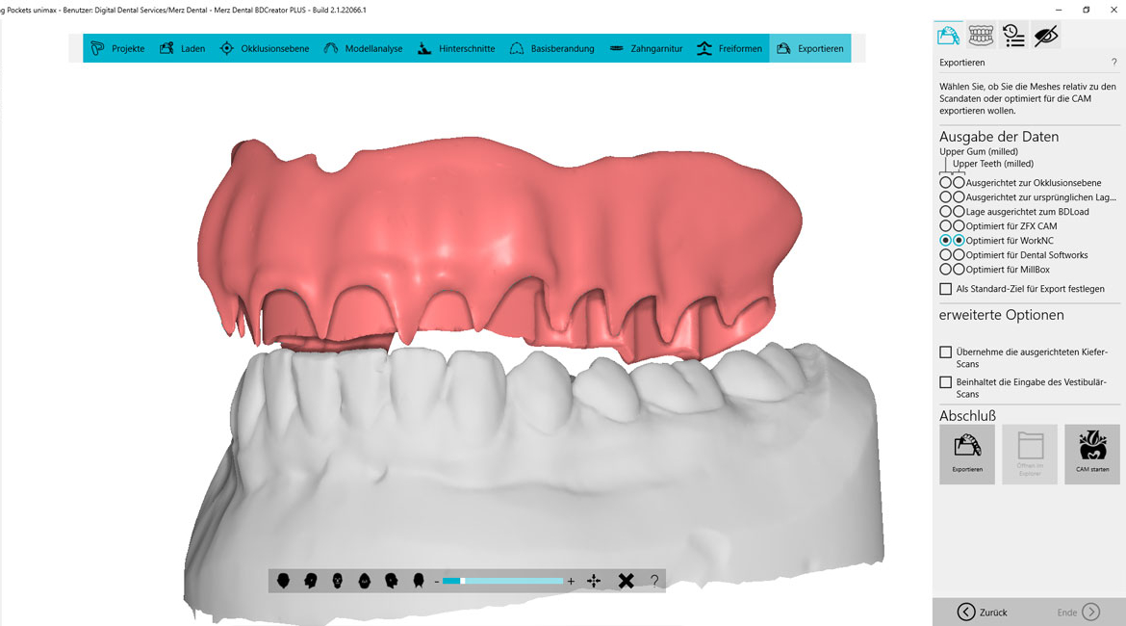The width and height of the screenshot is (1126, 626).
Task: Click the minus zoom icon in view toolbar
Action: [x=437, y=582]
